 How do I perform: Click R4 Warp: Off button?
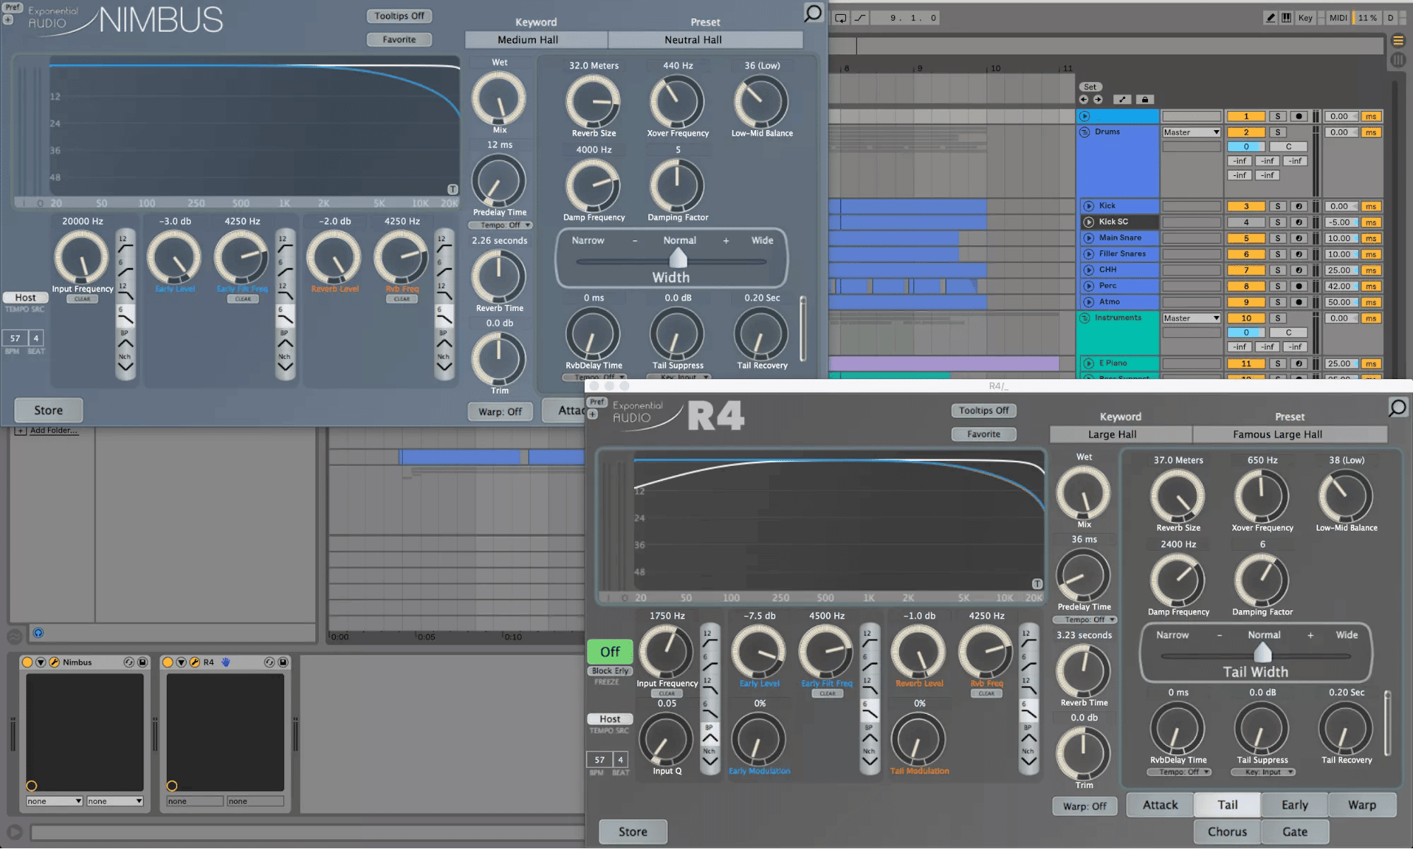[1084, 806]
